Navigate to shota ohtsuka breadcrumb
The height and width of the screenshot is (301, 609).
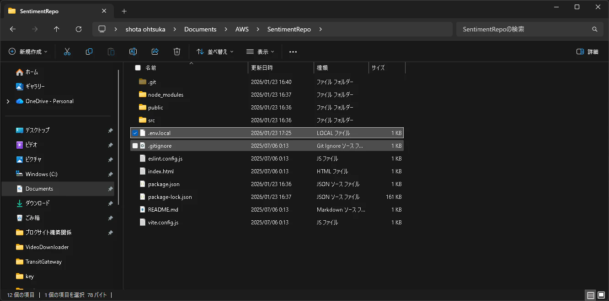point(145,29)
